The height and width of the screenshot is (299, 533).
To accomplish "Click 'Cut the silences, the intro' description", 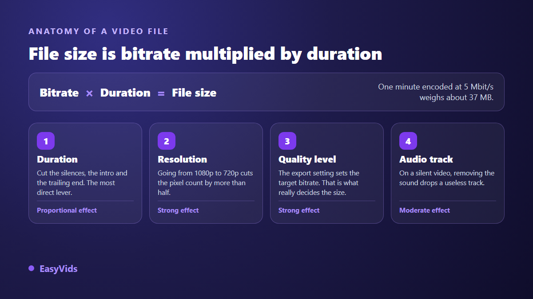I will click(82, 183).
